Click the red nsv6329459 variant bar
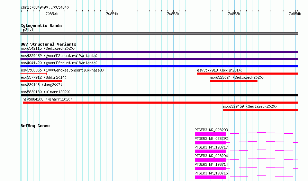308x181 pixels. coord(261,110)
